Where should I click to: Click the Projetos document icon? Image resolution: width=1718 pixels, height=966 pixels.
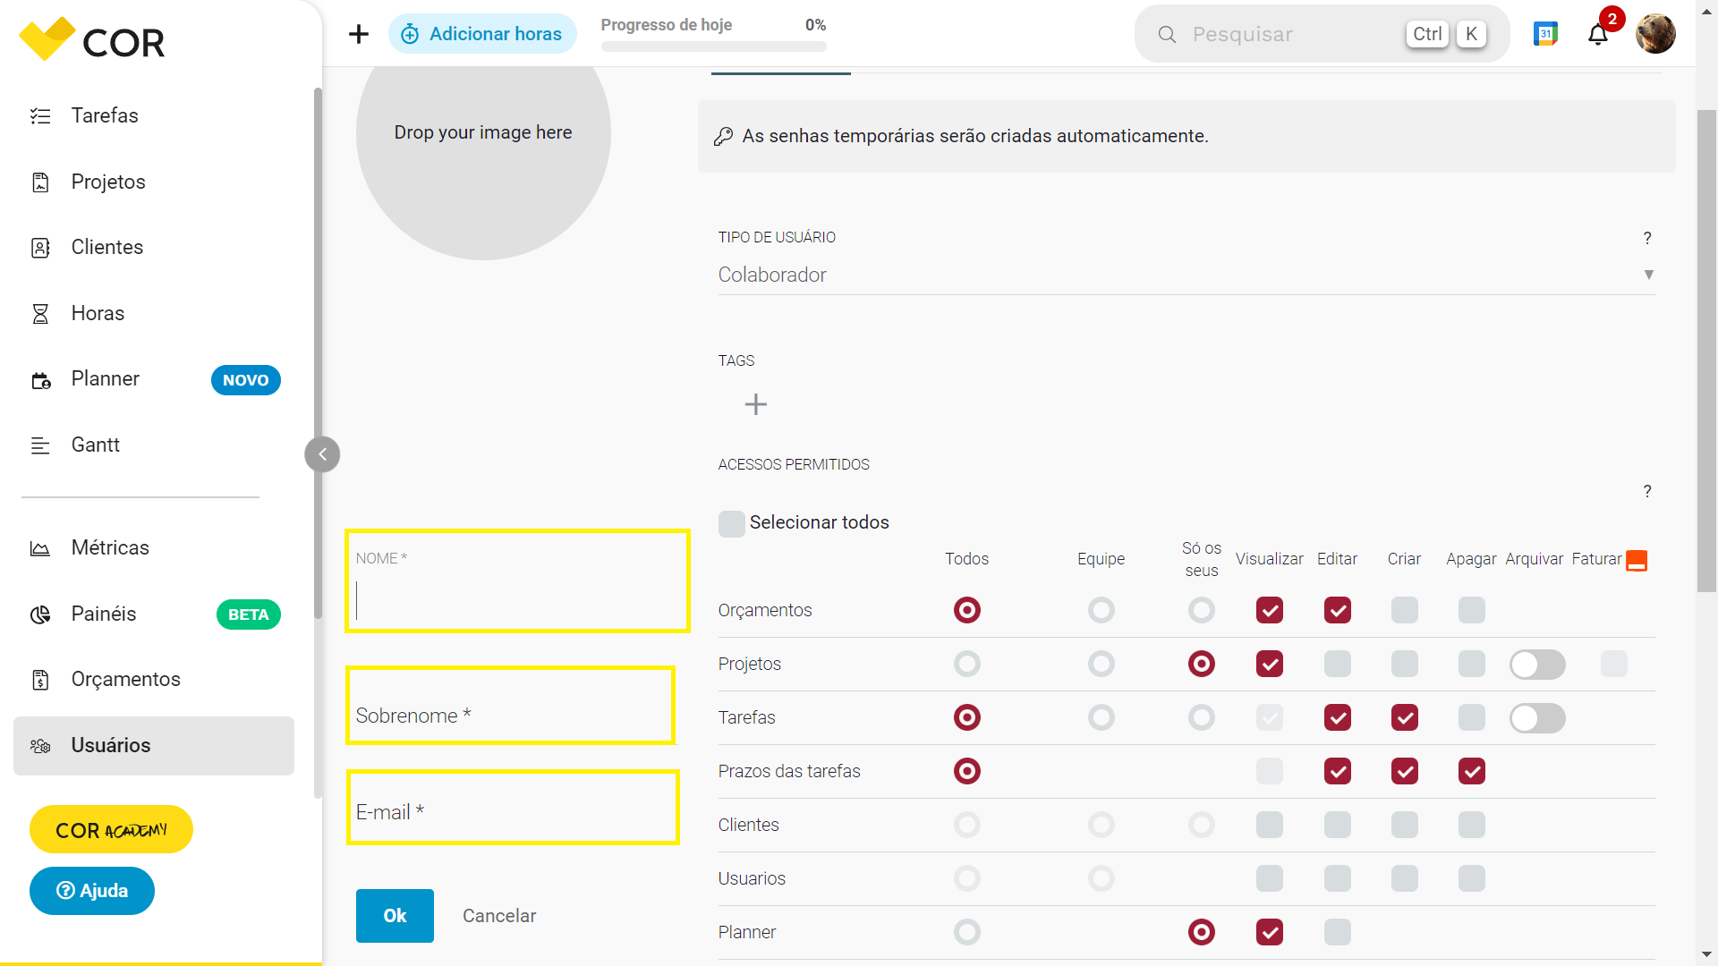(40, 182)
